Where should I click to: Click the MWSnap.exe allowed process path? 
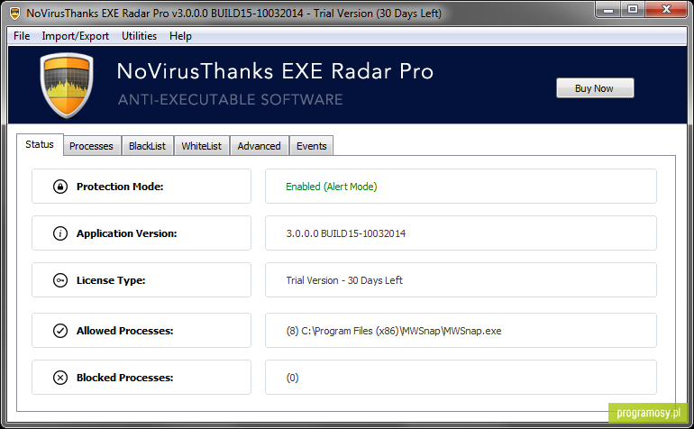pos(394,331)
